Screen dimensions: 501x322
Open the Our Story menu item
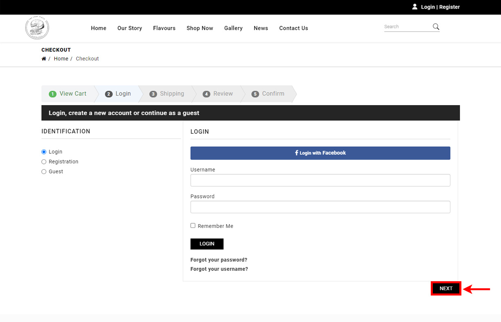pyautogui.click(x=130, y=28)
